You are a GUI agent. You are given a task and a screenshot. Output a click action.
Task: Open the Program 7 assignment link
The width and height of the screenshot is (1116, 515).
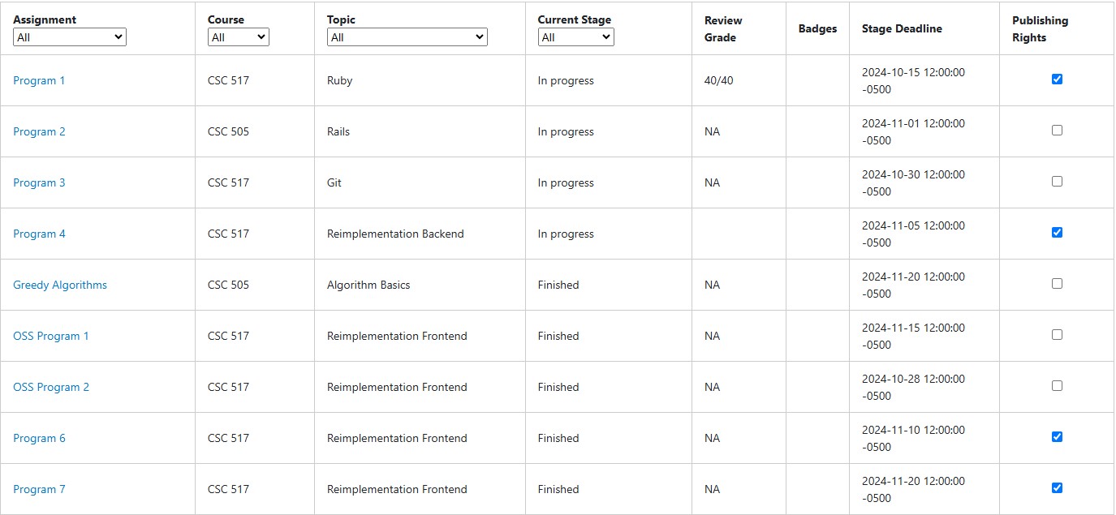coord(39,489)
